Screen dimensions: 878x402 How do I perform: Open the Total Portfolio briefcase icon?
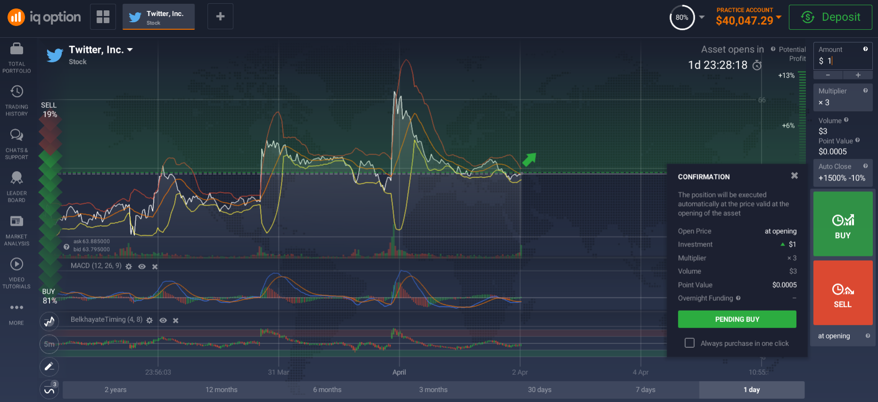[x=16, y=49]
